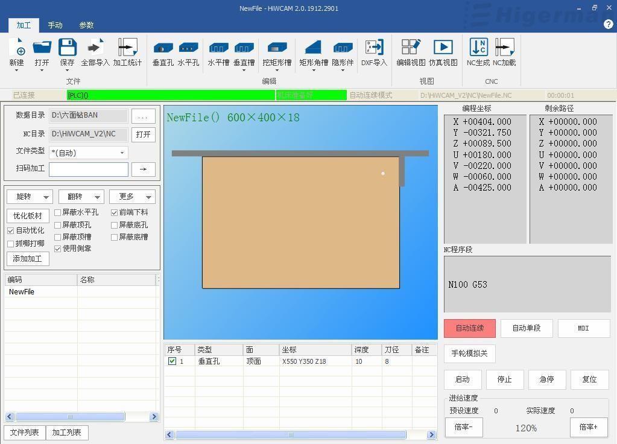Browse 数据目录 with the ... button
This screenshot has width=617, height=444.
click(143, 116)
